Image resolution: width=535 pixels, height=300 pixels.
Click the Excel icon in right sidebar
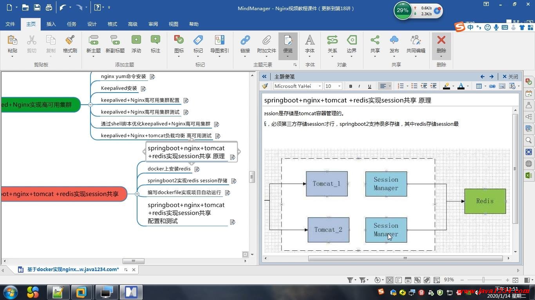pos(529,175)
